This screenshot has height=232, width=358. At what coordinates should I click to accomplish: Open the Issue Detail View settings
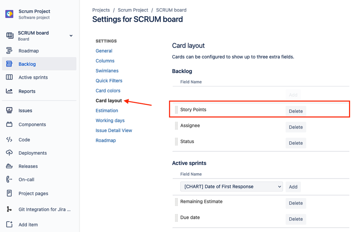[x=114, y=130]
